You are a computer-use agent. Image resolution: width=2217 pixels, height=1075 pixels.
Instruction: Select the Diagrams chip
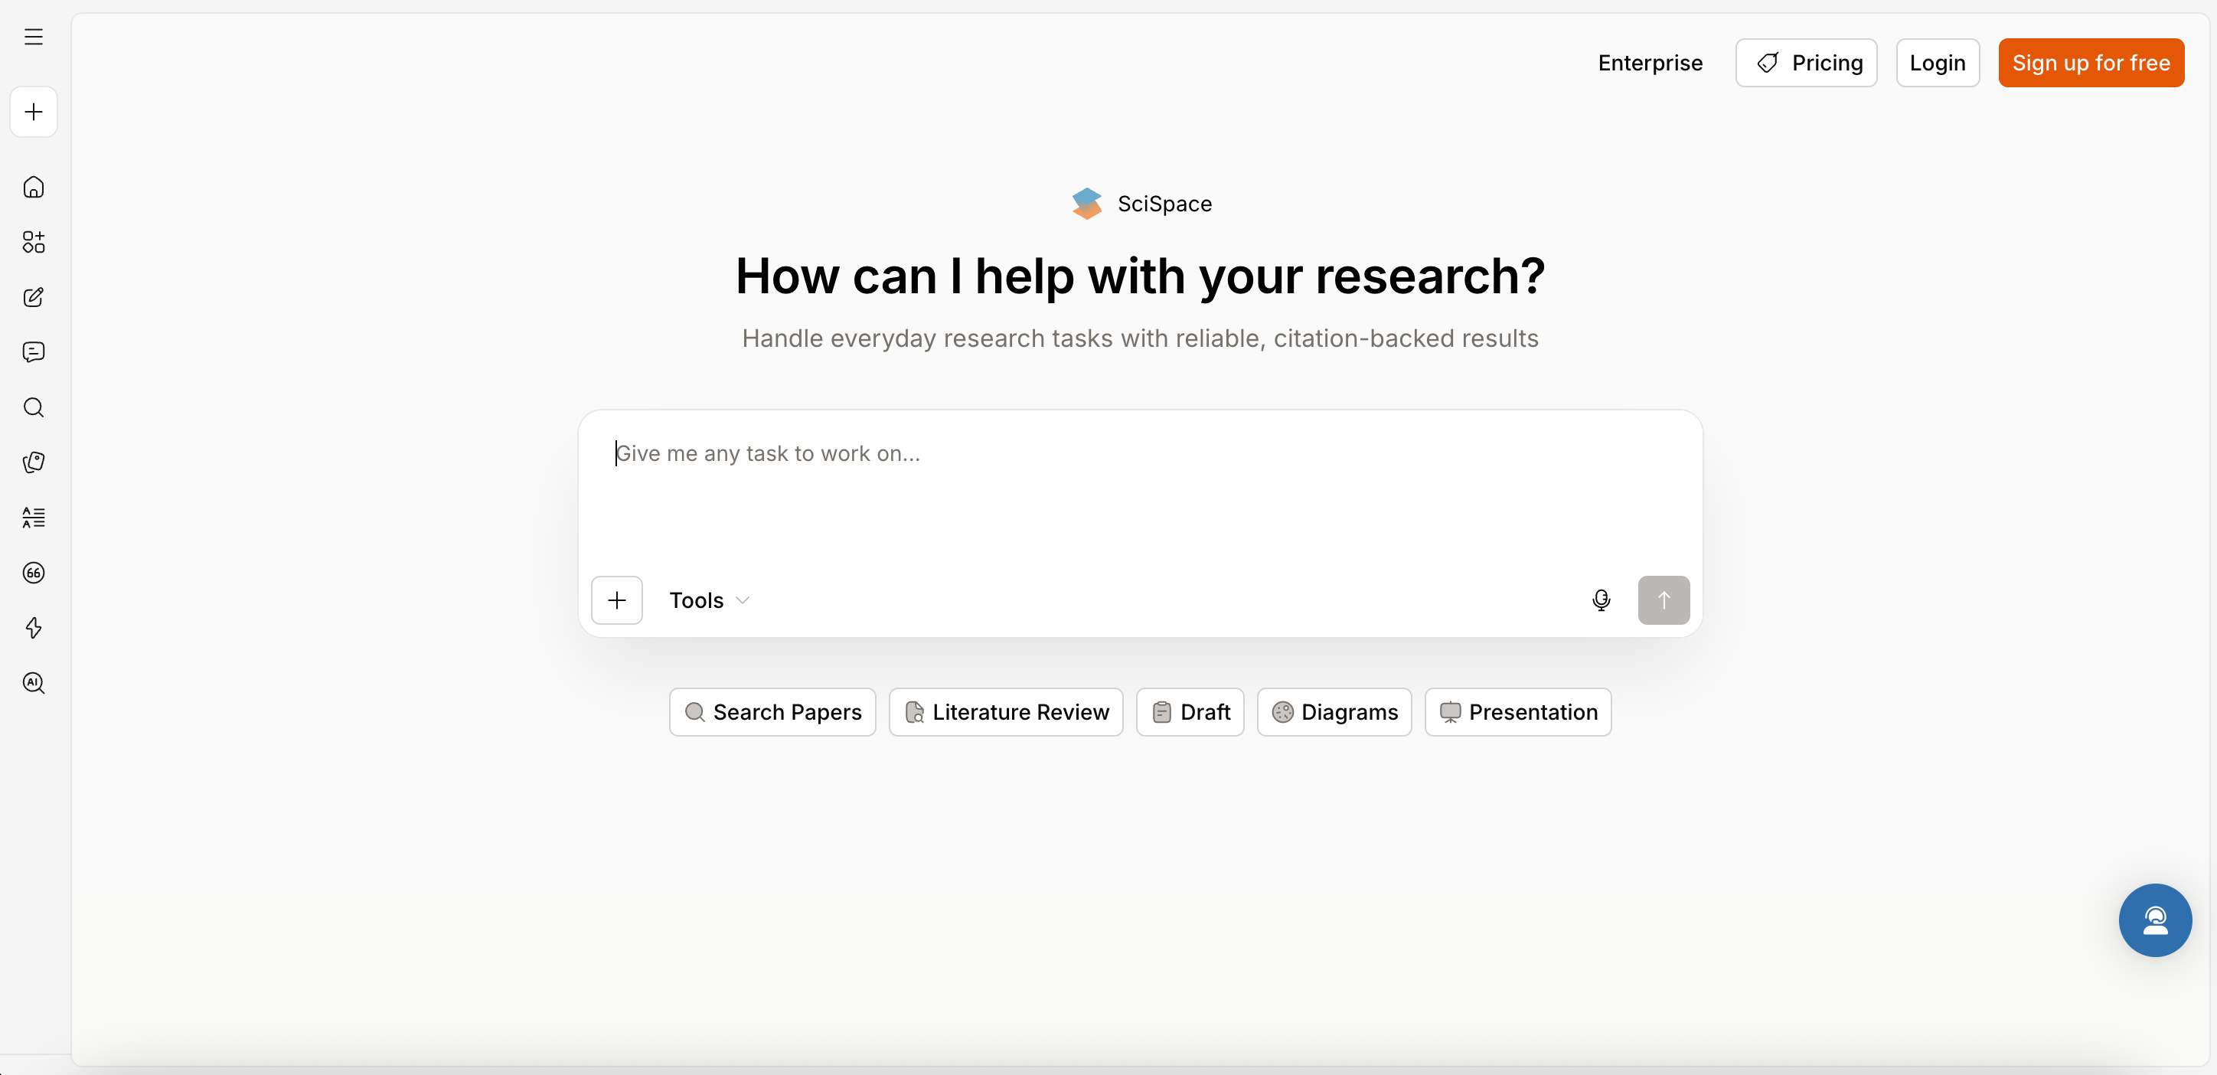(x=1334, y=712)
